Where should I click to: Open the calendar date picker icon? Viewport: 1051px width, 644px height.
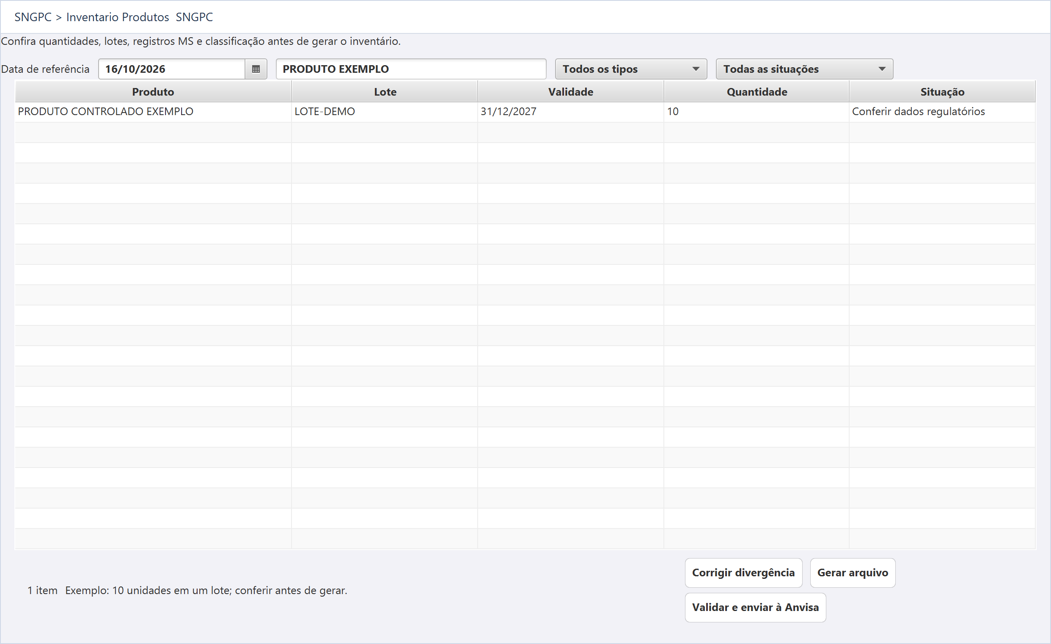coord(256,69)
